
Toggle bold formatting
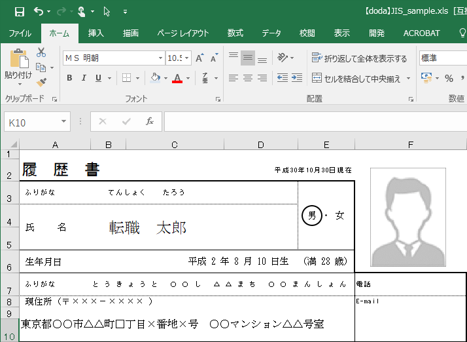(69, 78)
